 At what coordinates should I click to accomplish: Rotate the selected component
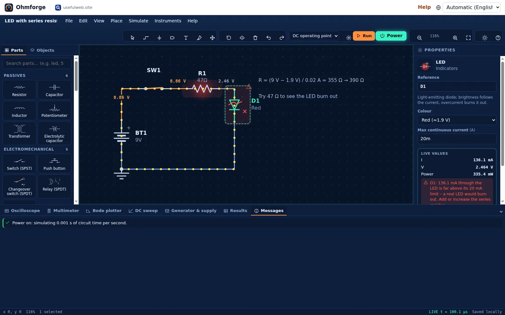(x=229, y=37)
